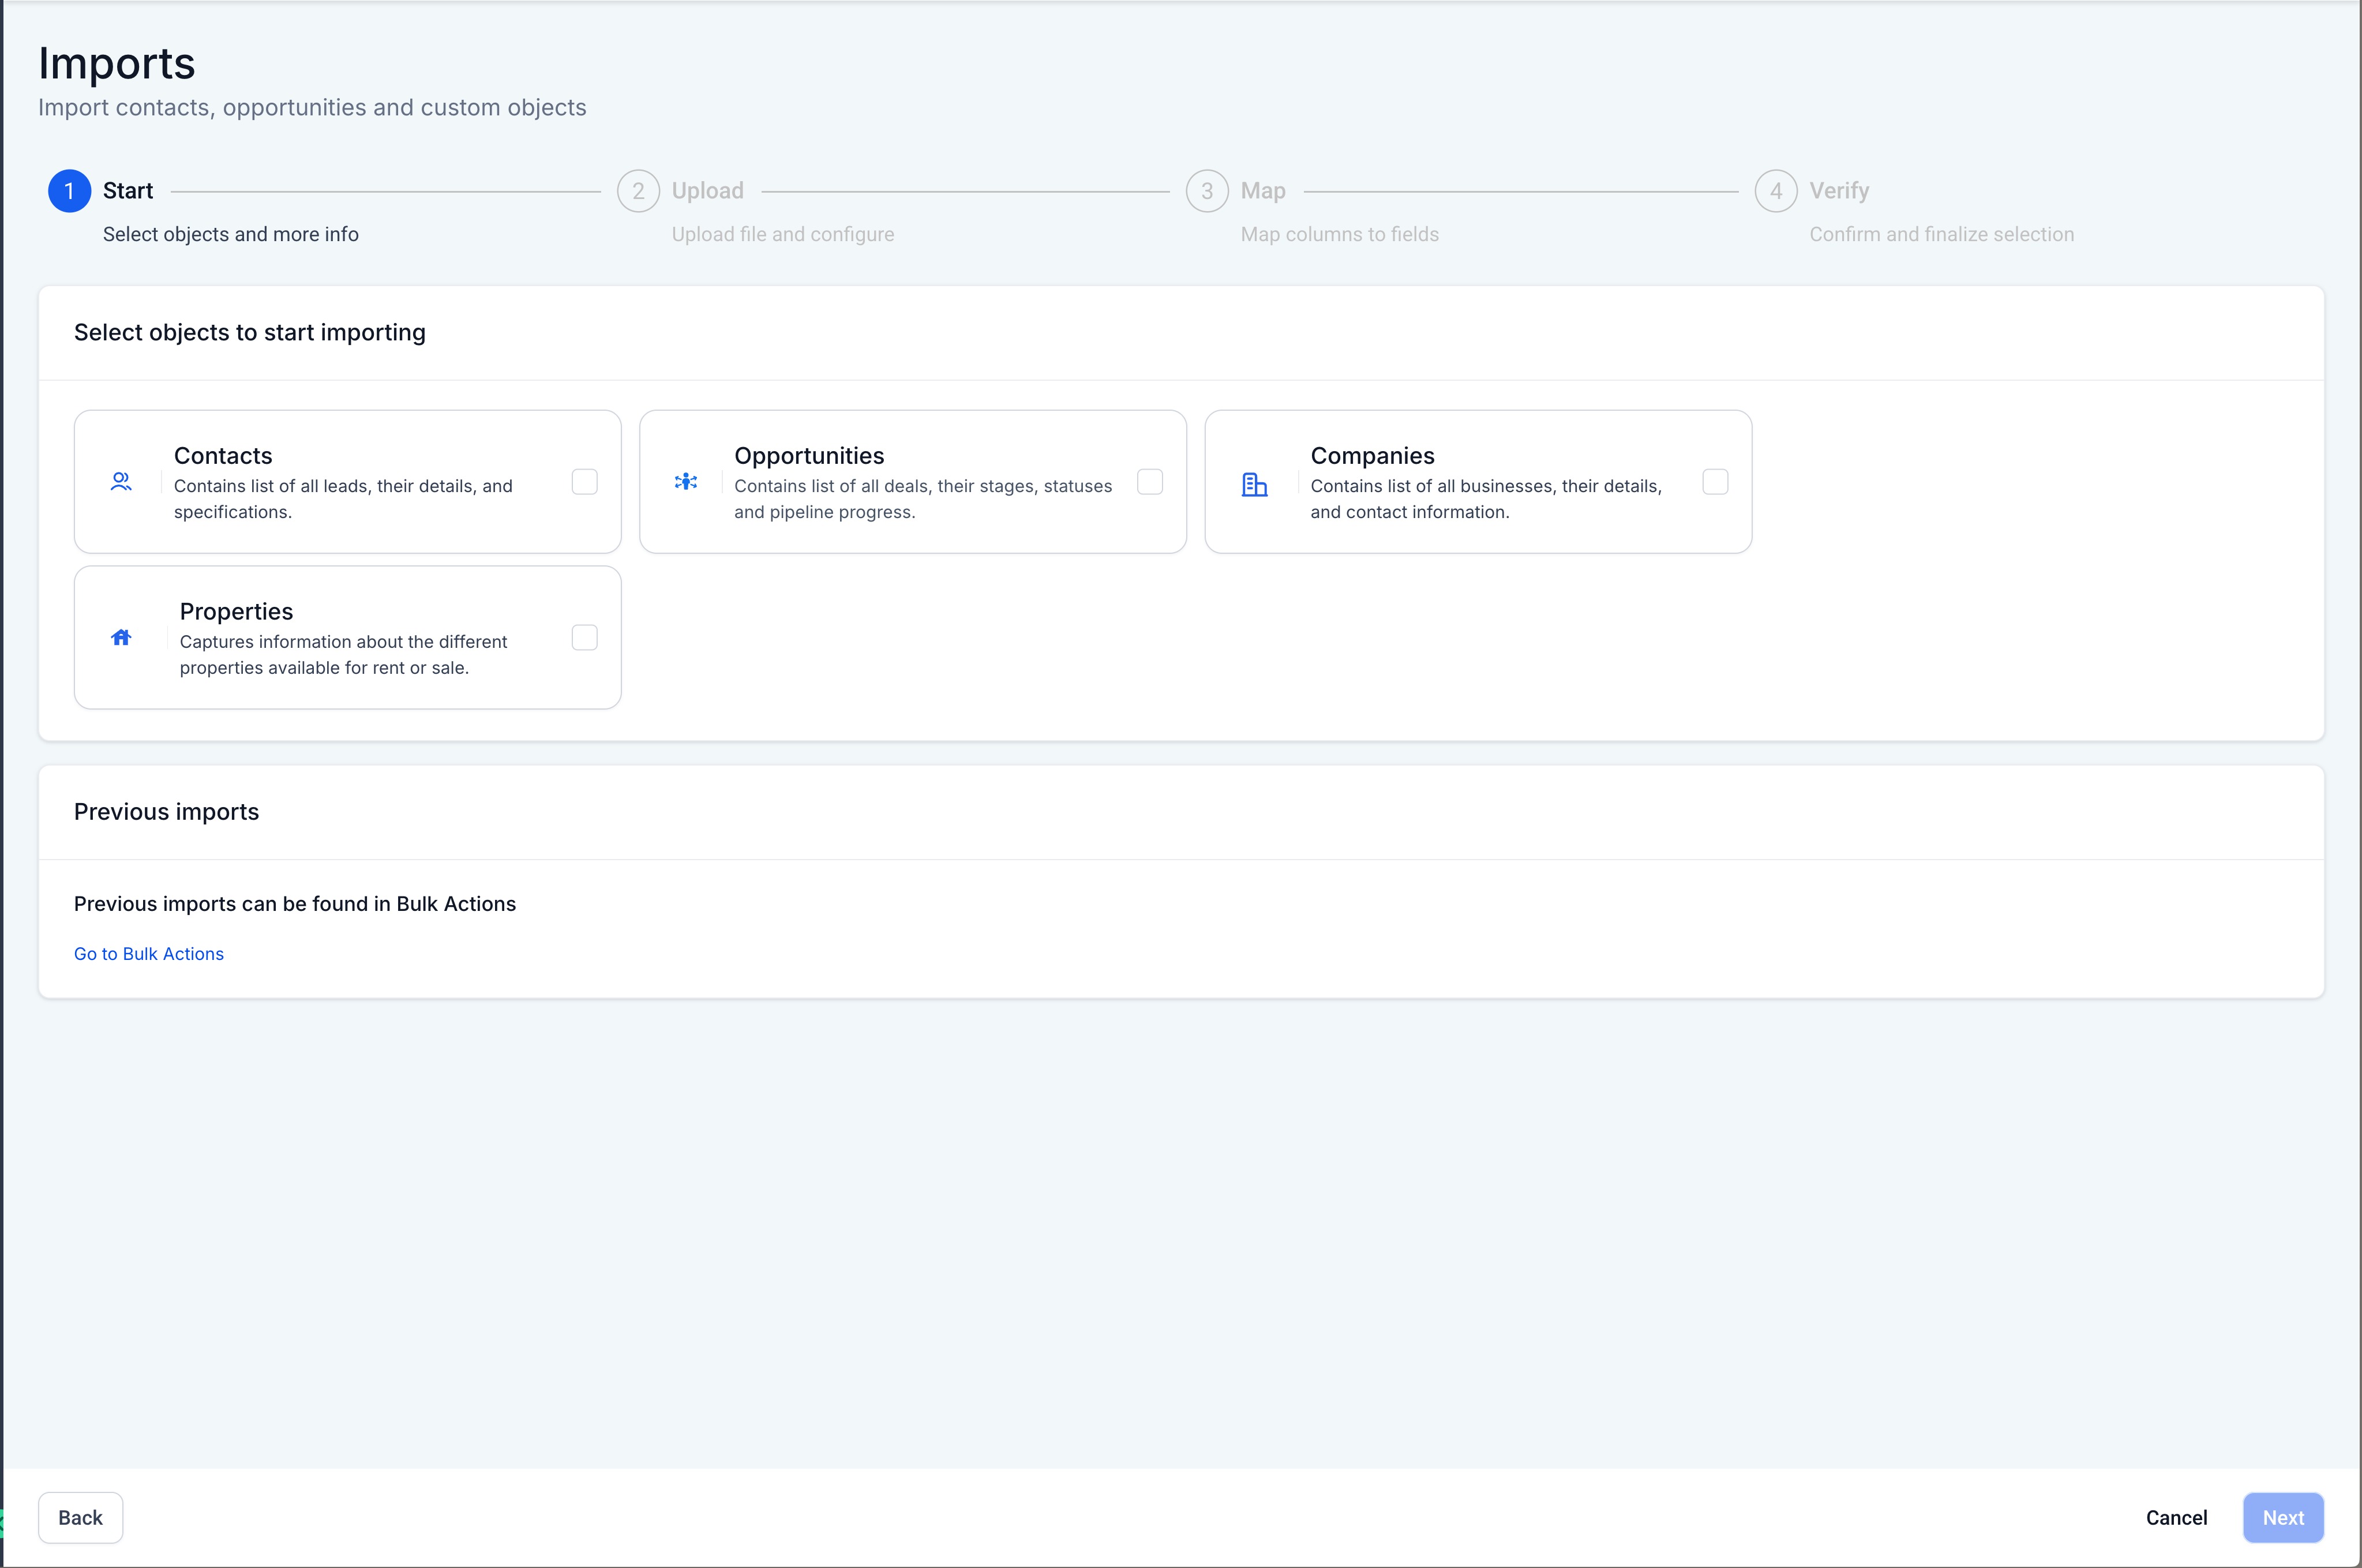Select the Contacts card title
Viewport: 2362px width, 1568px height.
(223, 456)
